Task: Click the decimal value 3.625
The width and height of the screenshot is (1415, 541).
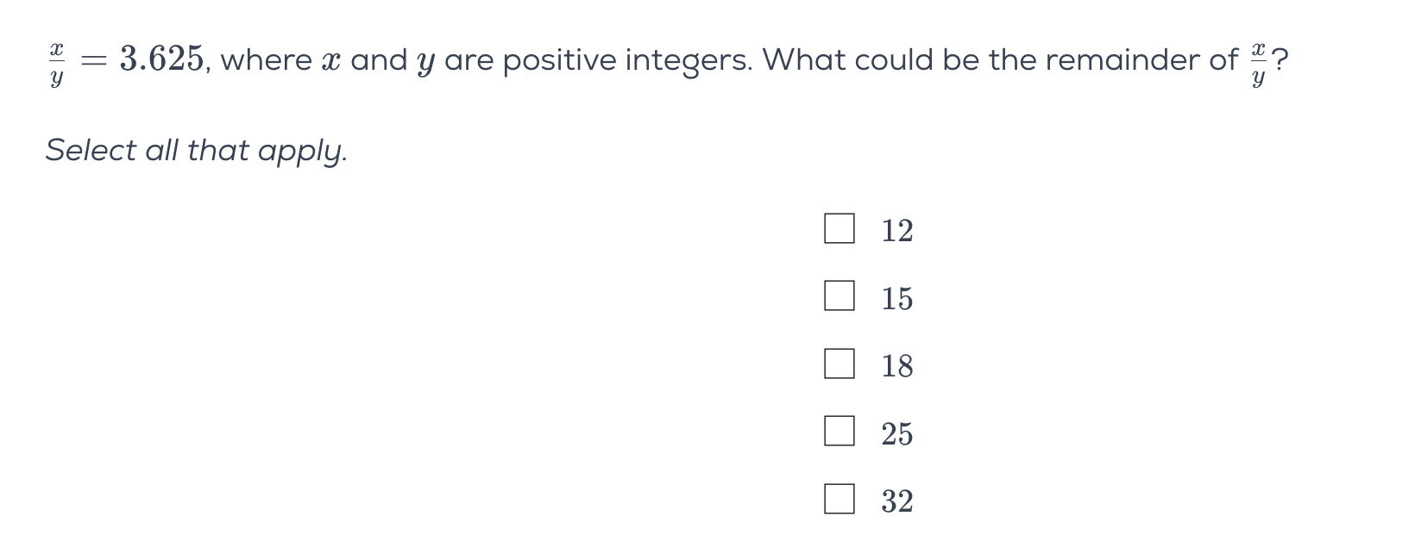Action: click(x=161, y=59)
